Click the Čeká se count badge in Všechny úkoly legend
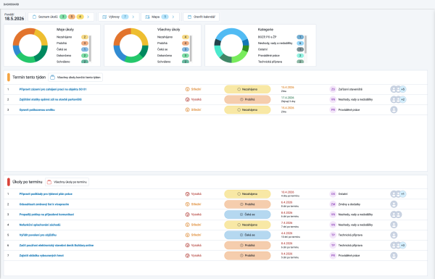The width and height of the screenshot is (435, 279). pos(186,49)
